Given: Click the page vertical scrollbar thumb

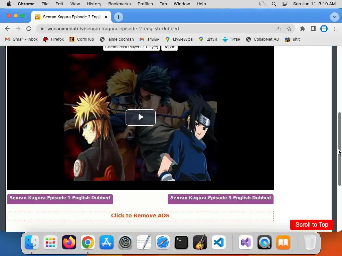Looking at the screenshot, I should (340, 149).
